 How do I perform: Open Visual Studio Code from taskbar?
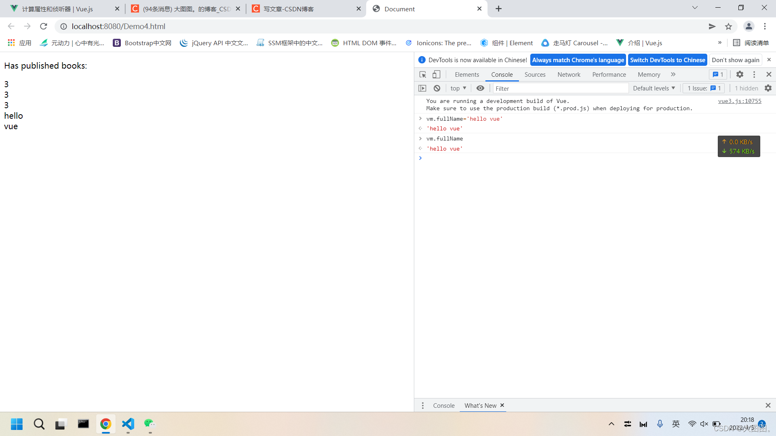pyautogui.click(x=128, y=424)
